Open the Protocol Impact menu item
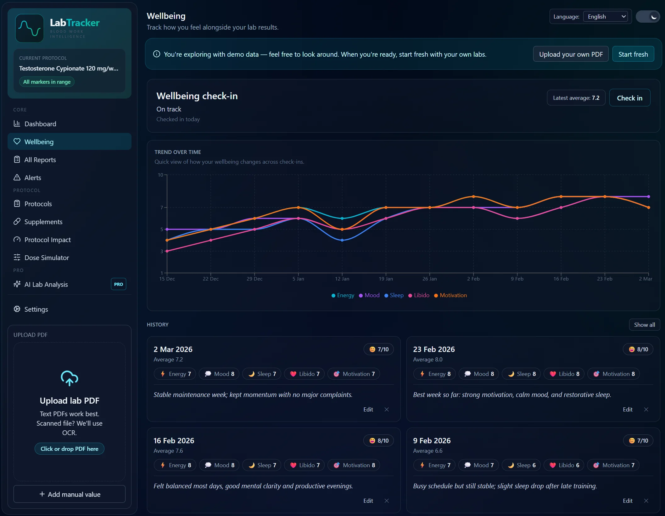 47,240
